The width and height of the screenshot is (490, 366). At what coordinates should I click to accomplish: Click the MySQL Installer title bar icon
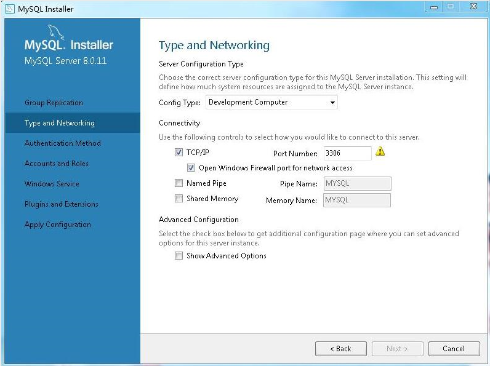10,9
